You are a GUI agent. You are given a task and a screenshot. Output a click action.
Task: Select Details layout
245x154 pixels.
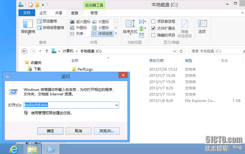tap(102, 34)
